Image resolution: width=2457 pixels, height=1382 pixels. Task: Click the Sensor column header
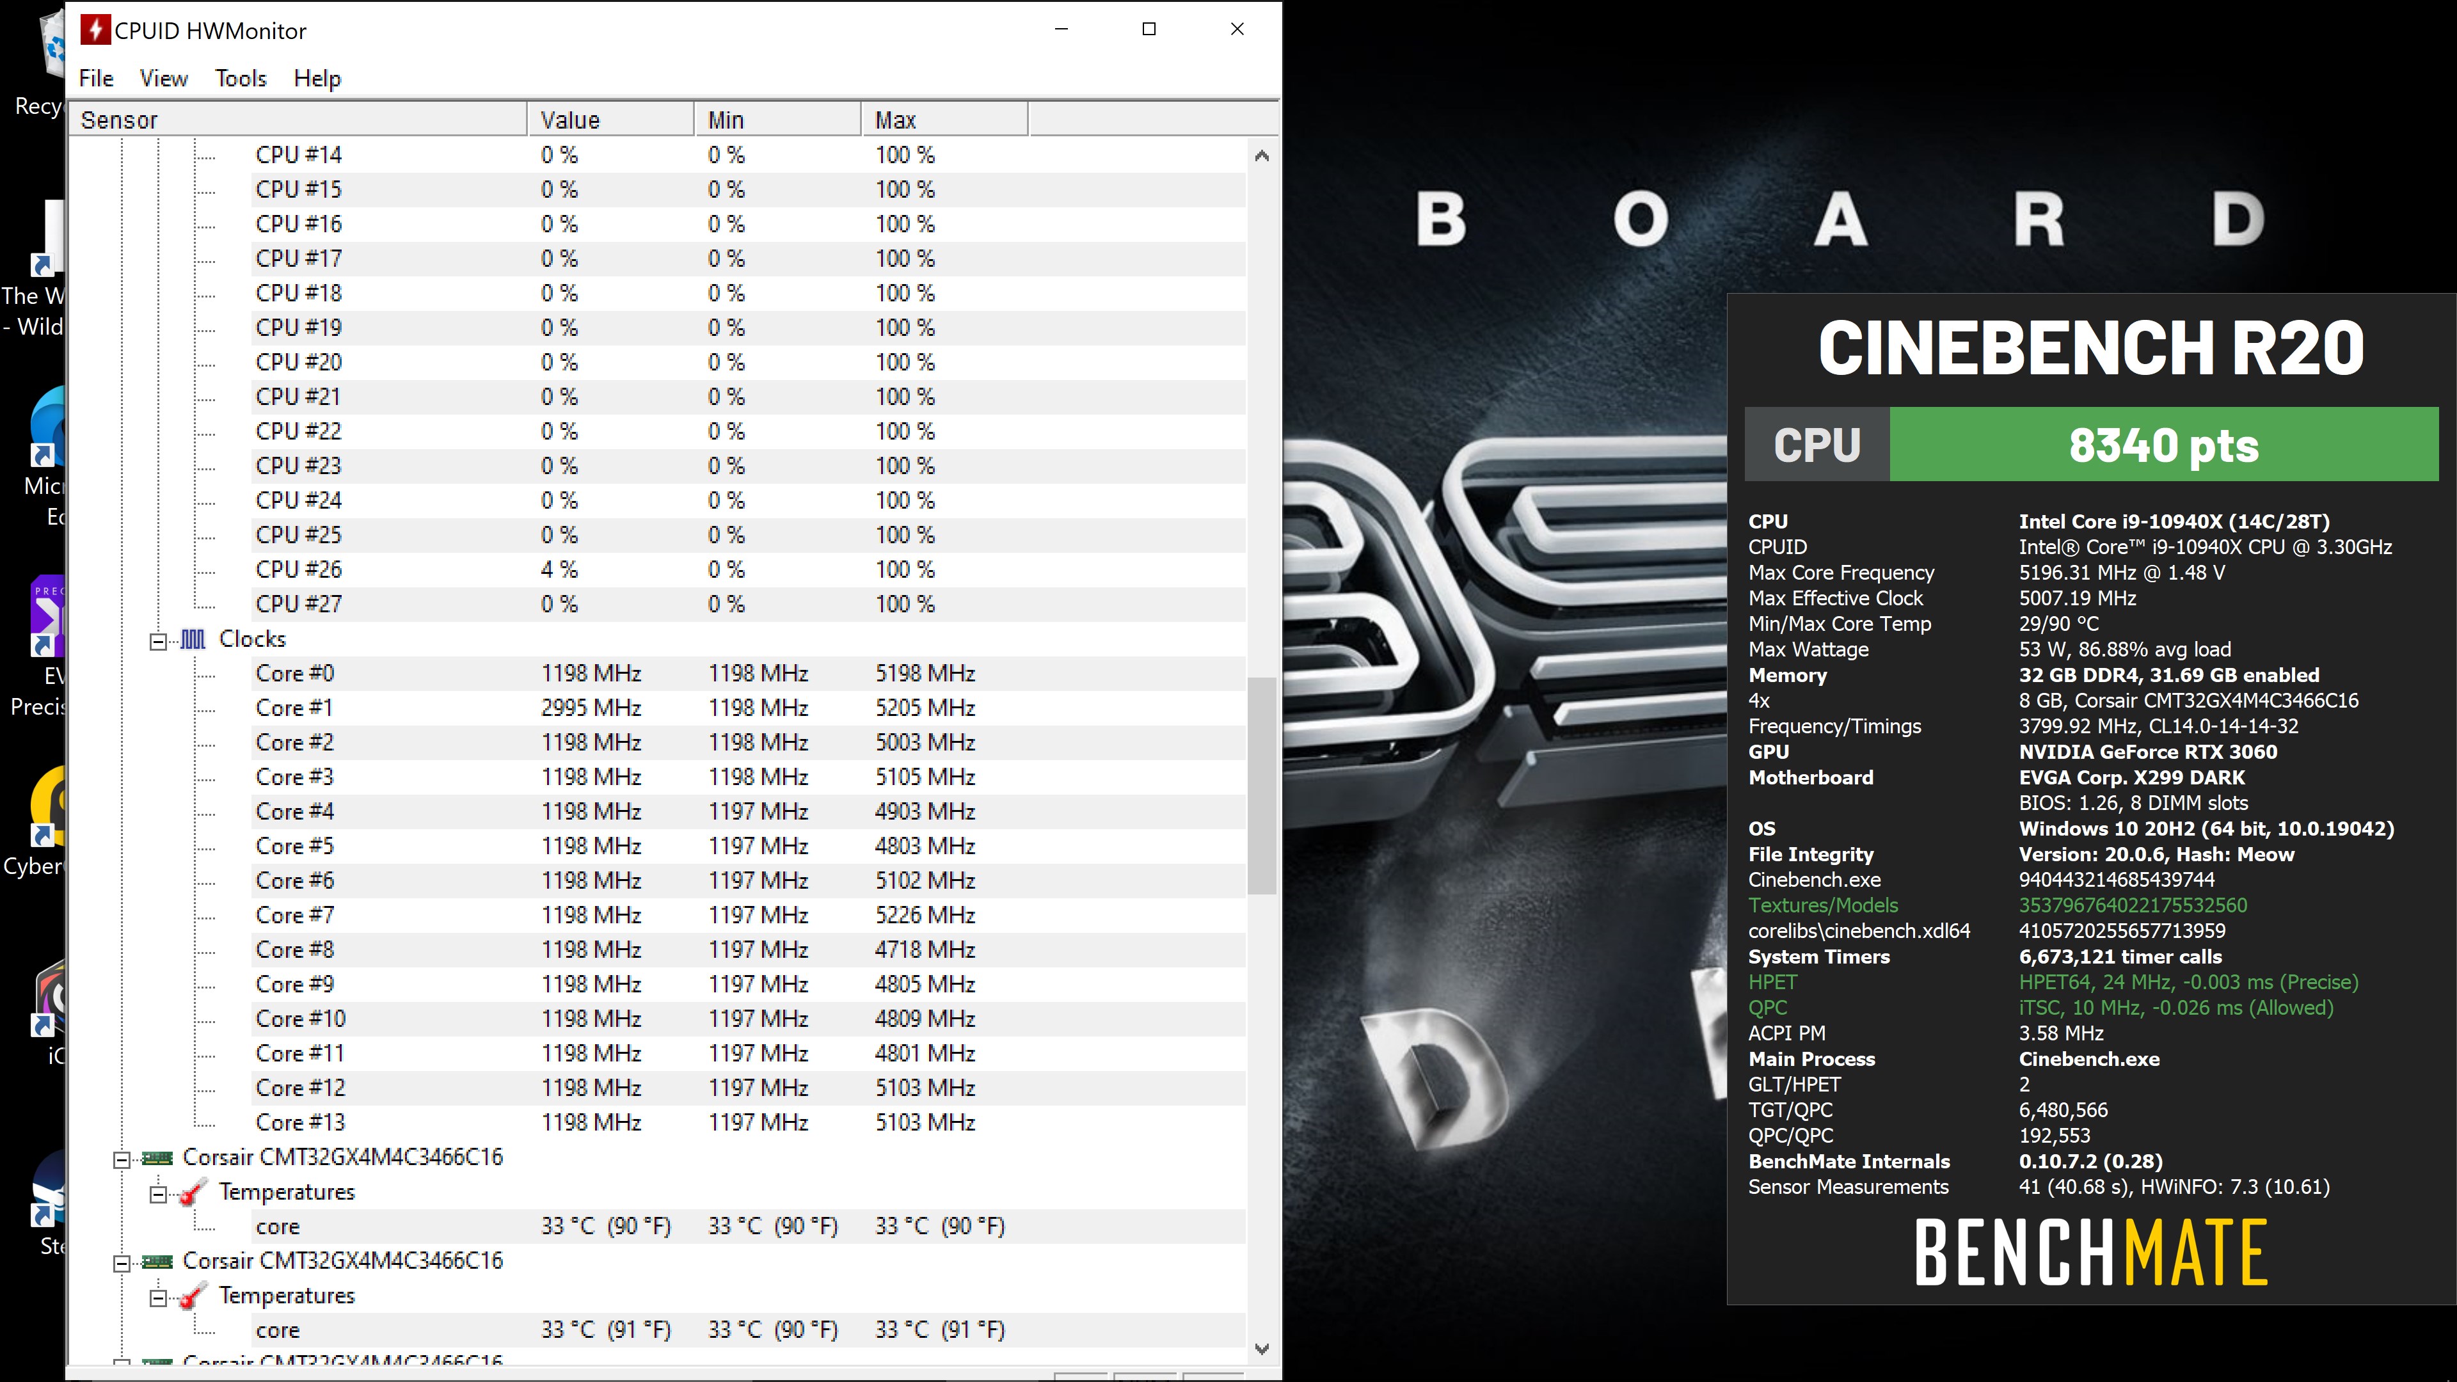point(298,120)
